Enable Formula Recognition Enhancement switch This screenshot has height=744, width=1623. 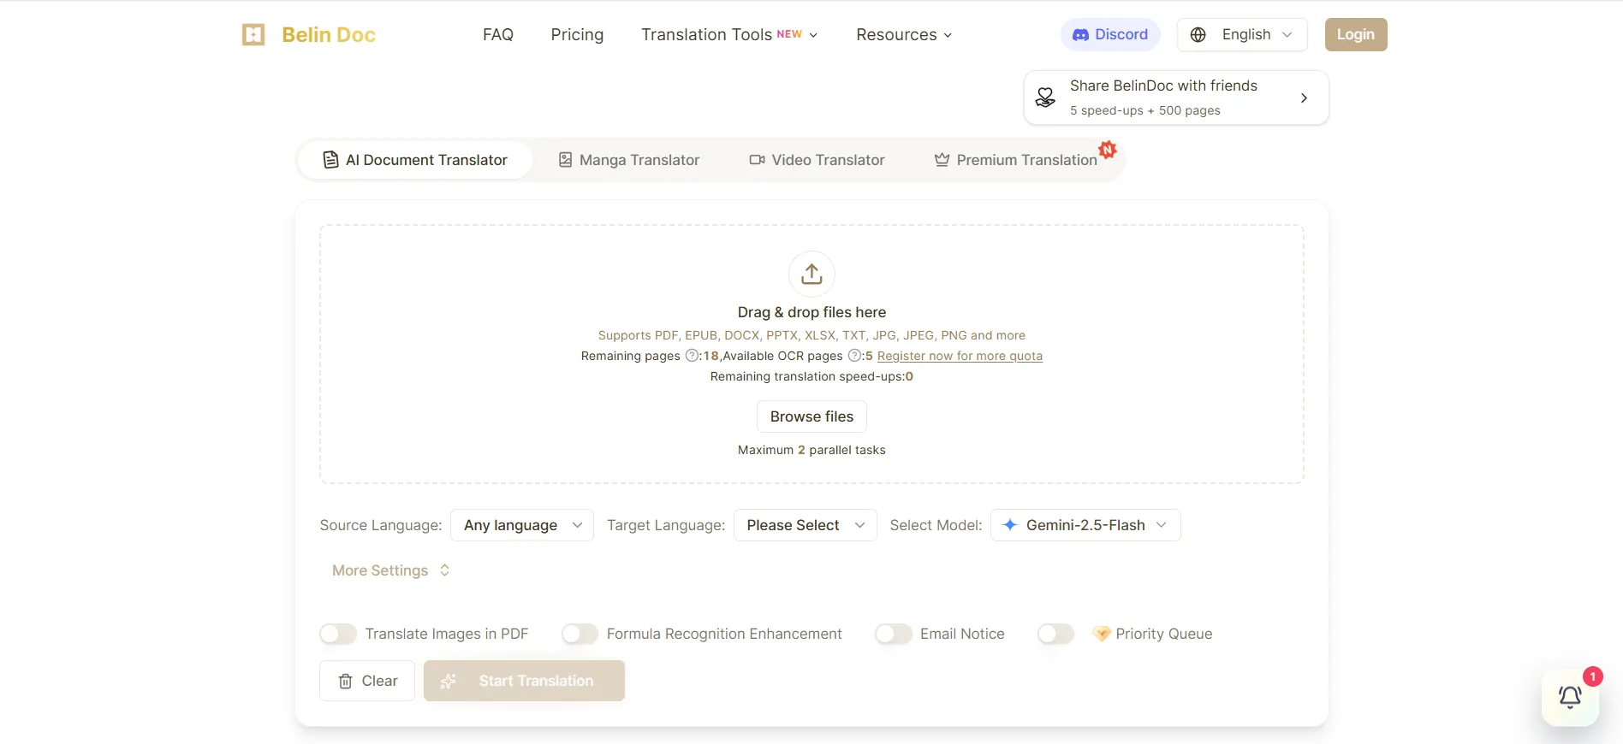click(x=580, y=634)
